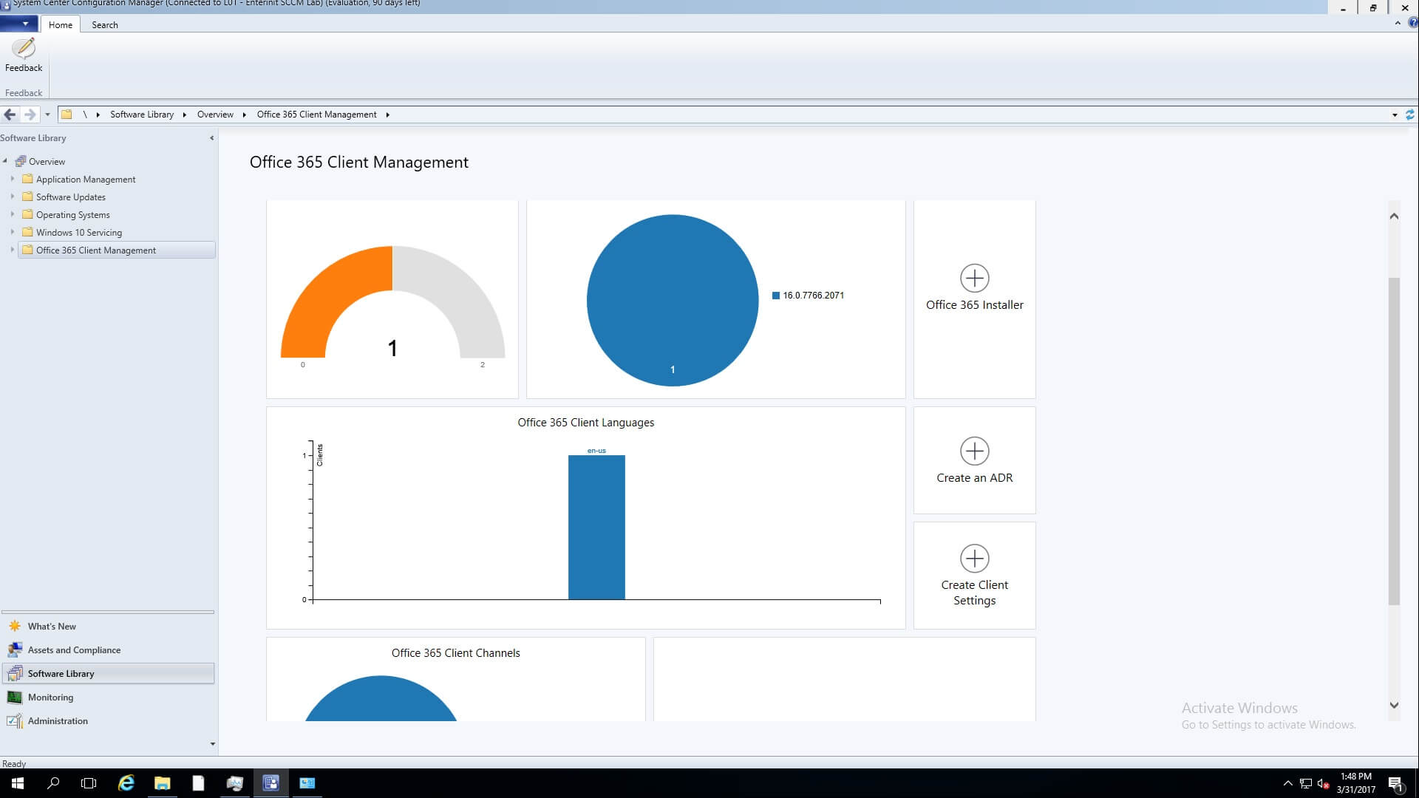Image resolution: width=1419 pixels, height=798 pixels.
Task: Open the recent locations history dropdown
Action: pyautogui.click(x=47, y=115)
